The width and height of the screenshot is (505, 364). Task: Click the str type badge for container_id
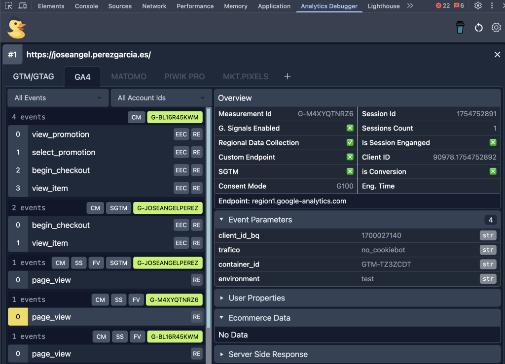point(488,265)
